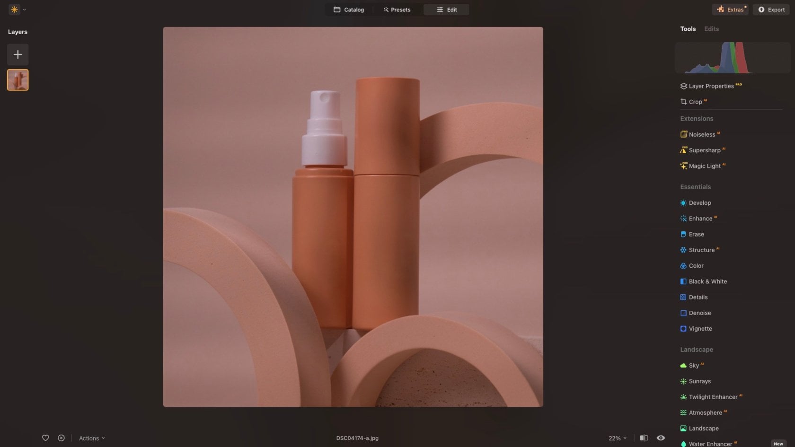Select the Develop tool
The image size is (795, 447).
point(699,202)
